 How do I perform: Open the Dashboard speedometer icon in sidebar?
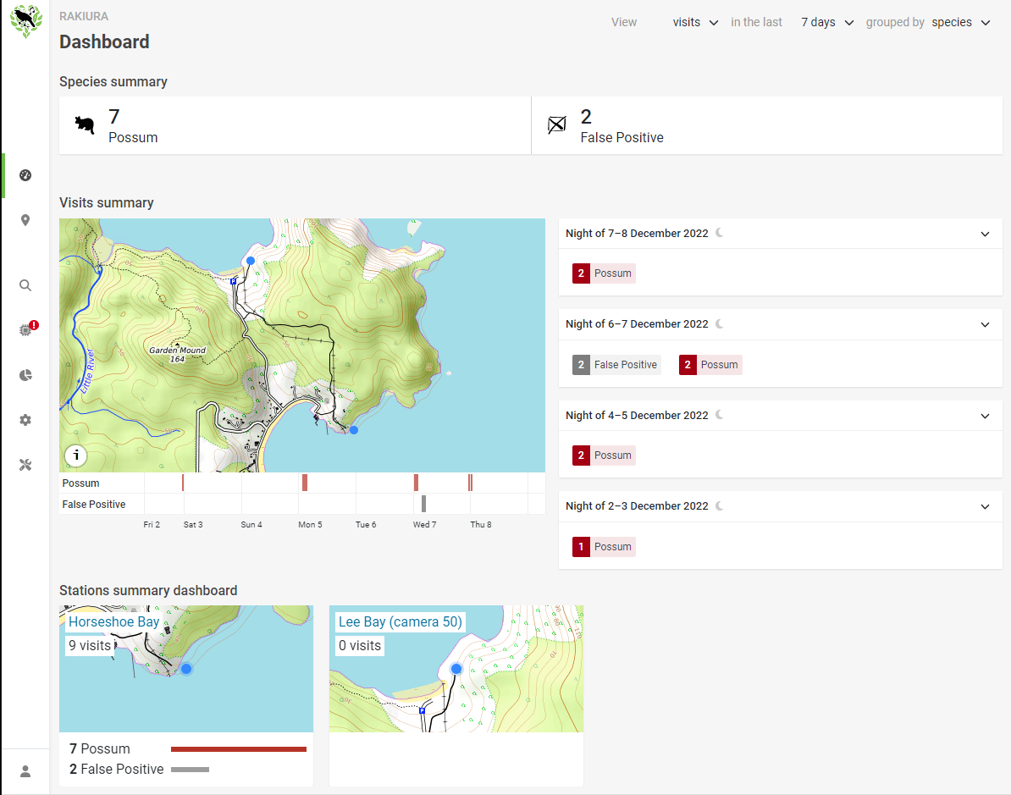point(25,175)
